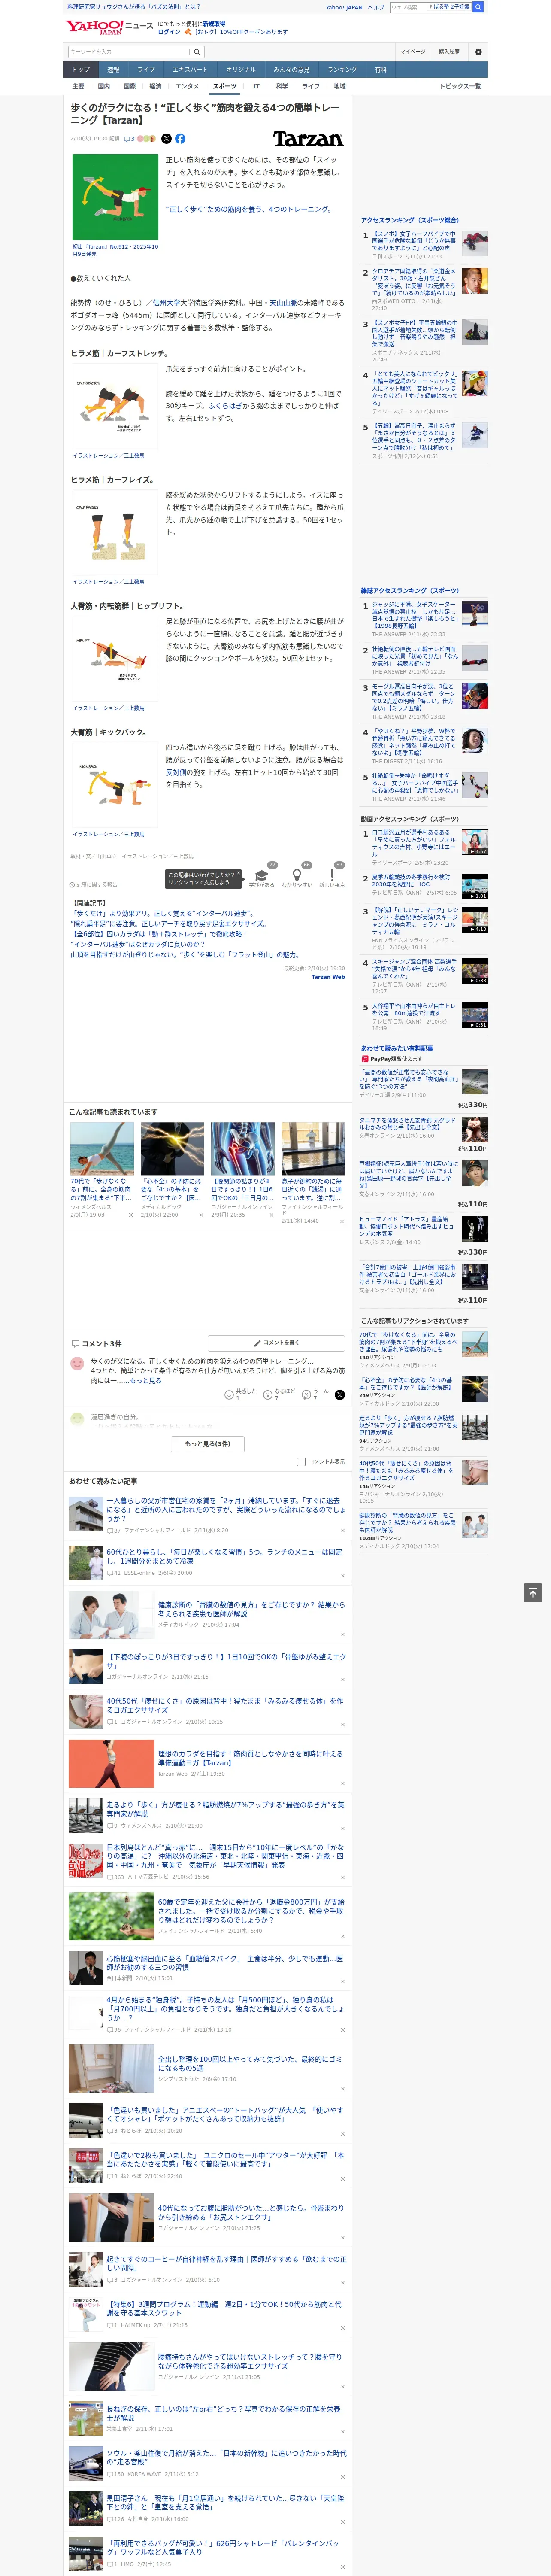
Task: Share article on Facebook icon
Action: tap(180, 139)
